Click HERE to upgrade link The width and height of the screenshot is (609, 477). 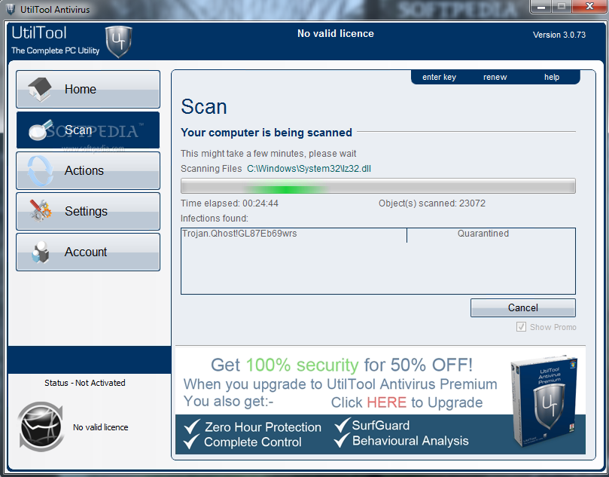386,402
